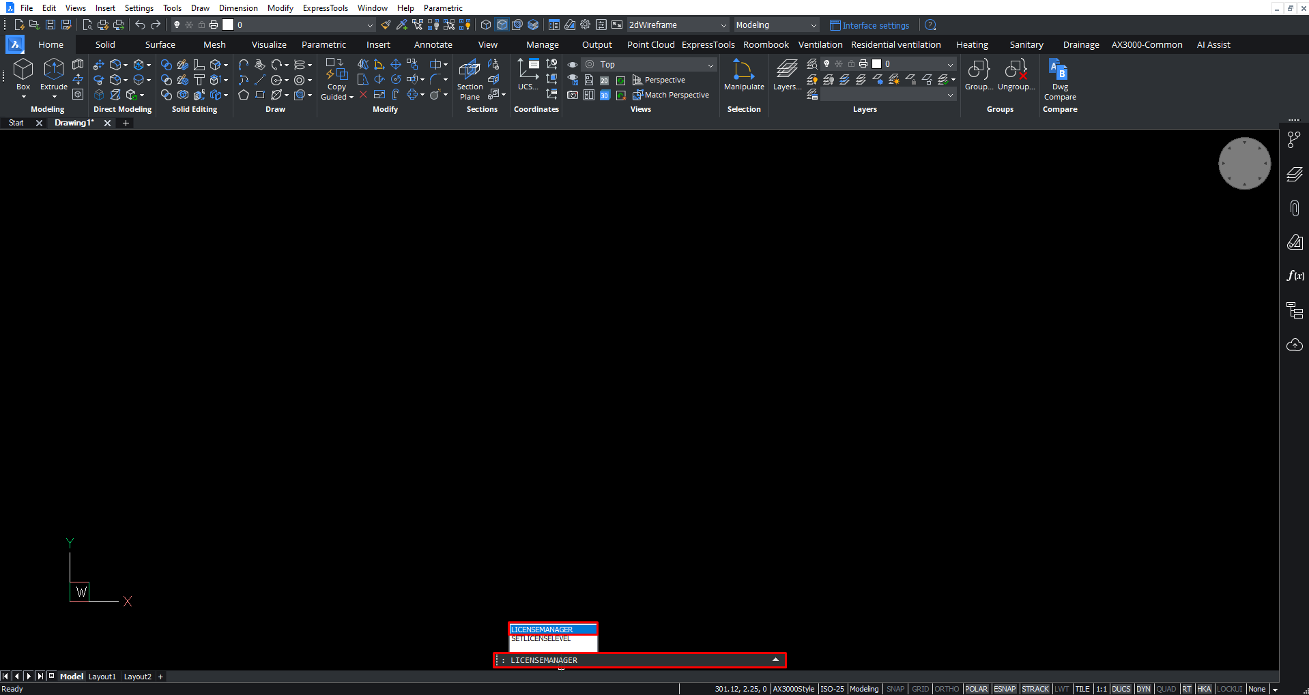1309x695 pixels.
Task: Open the function parameters f(x) panel
Action: (1295, 276)
